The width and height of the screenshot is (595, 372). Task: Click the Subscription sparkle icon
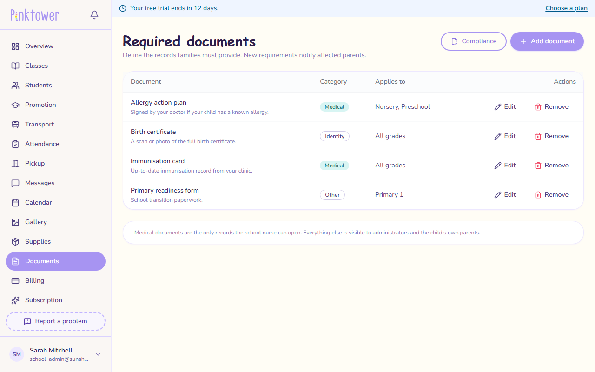[x=15, y=300]
